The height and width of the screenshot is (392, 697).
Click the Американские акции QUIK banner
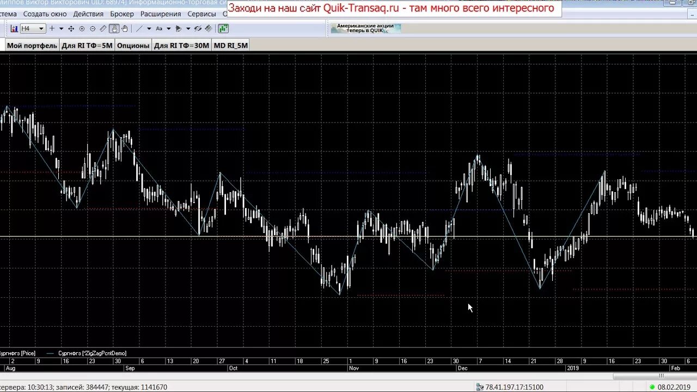(365, 28)
